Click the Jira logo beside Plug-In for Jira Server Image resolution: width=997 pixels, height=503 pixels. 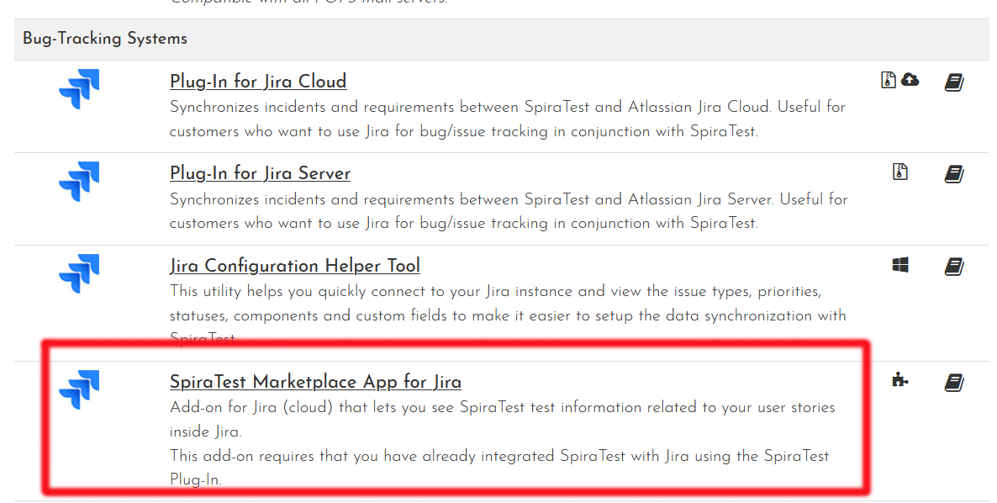(79, 181)
